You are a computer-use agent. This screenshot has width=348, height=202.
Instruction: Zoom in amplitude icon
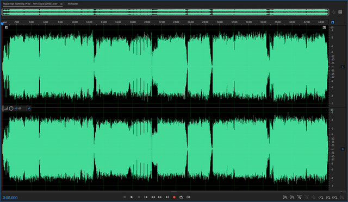click(285, 197)
